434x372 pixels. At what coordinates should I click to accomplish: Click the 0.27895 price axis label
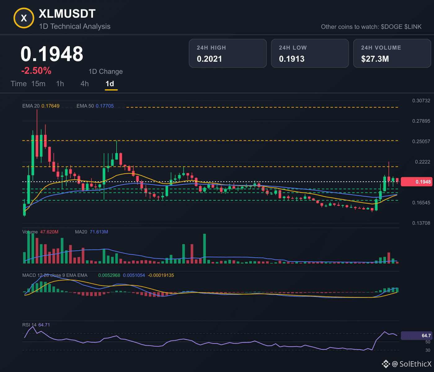pos(421,121)
